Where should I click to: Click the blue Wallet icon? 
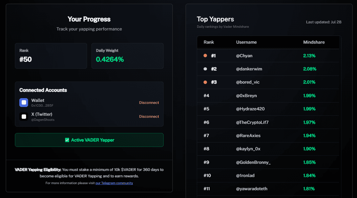pos(24,103)
